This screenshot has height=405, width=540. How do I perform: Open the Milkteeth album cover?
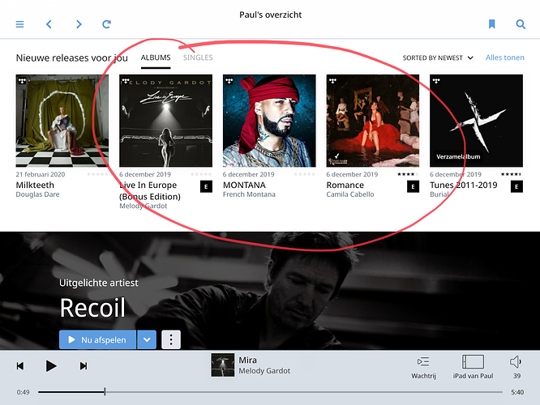click(62, 121)
